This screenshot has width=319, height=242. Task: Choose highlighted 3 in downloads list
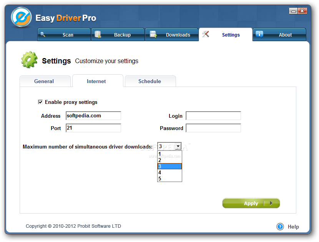(x=169, y=166)
